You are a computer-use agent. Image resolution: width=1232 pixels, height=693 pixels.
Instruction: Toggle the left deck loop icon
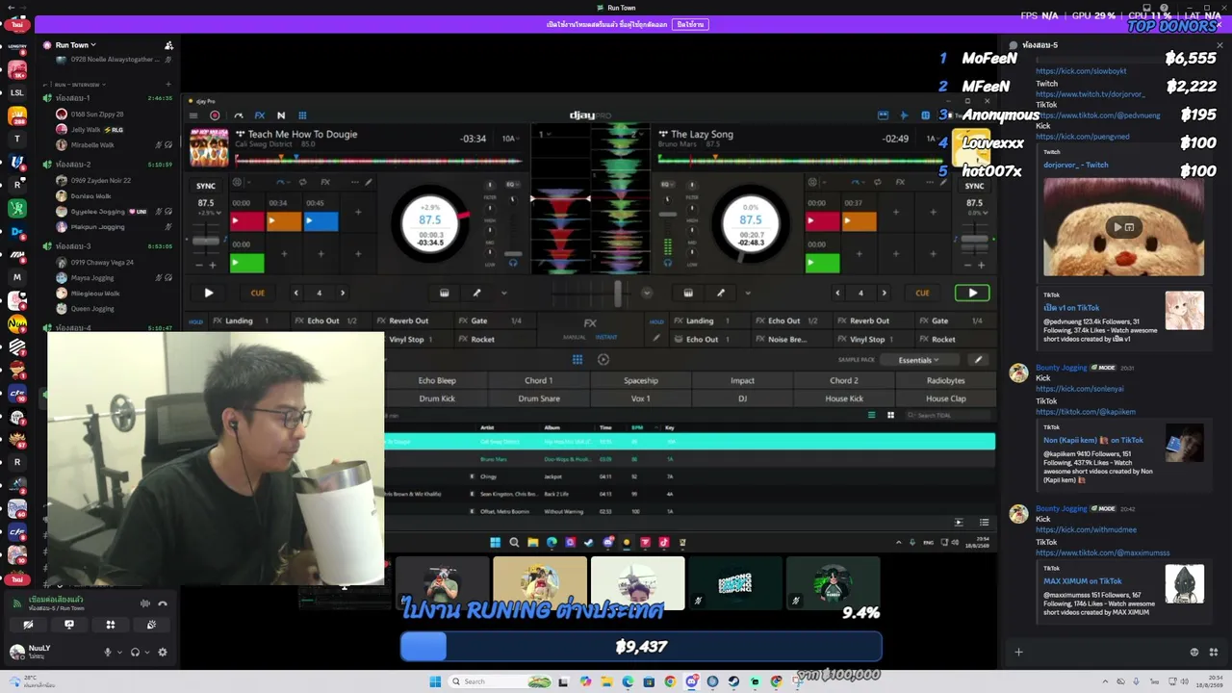tap(303, 182)
